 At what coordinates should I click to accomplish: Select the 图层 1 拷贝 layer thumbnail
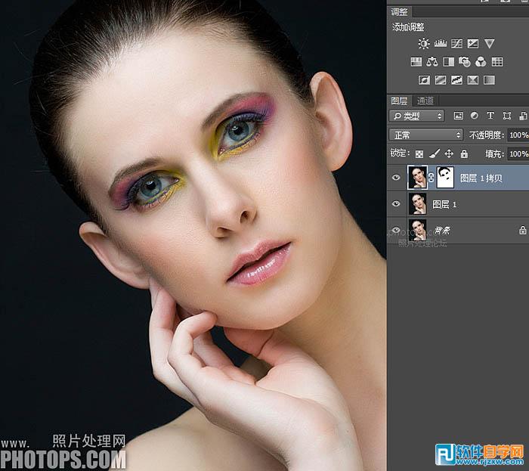click(418, 177)
